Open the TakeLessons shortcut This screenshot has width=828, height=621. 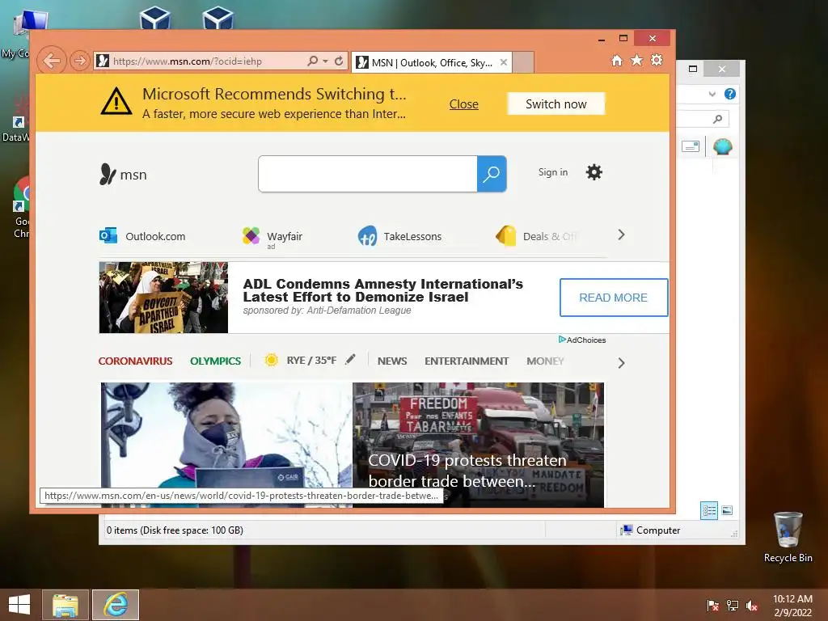[399, 237]
